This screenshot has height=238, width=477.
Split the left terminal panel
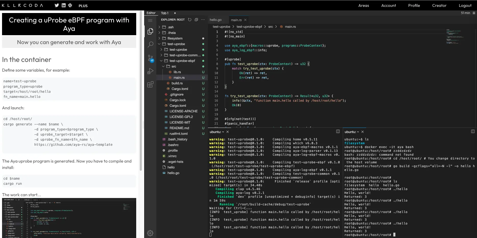(338, 131)
